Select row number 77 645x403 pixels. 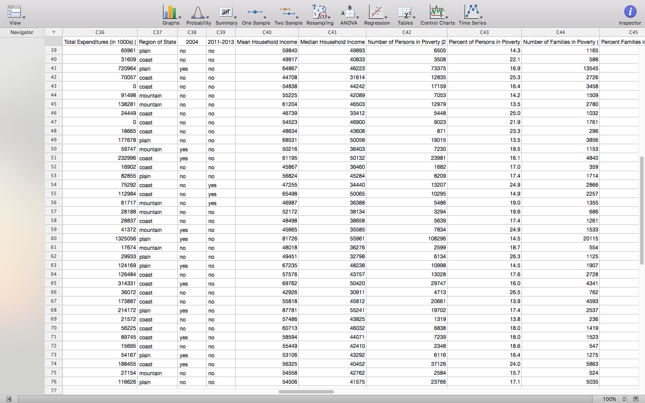tap(54, 390)
